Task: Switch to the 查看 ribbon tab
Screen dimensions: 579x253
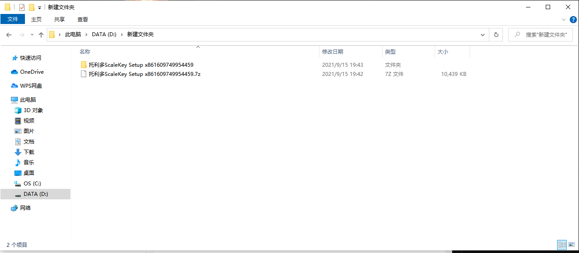Action: click(x=83, y=19)
